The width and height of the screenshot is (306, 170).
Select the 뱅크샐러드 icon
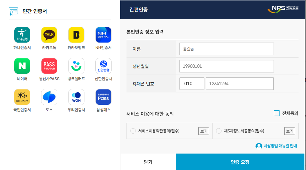click(76, 66)
